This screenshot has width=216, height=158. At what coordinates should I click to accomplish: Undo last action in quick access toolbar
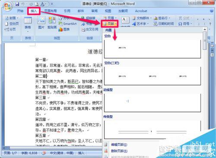click(23, 4)
